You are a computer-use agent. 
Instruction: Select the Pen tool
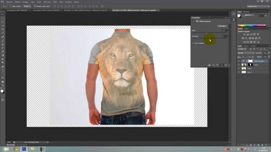[2, 66]
